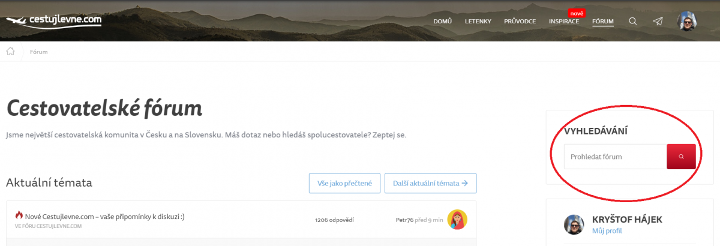720x246 pixels.
Task: Click the flame icon beside the hot topic
Action: (19, 215)
